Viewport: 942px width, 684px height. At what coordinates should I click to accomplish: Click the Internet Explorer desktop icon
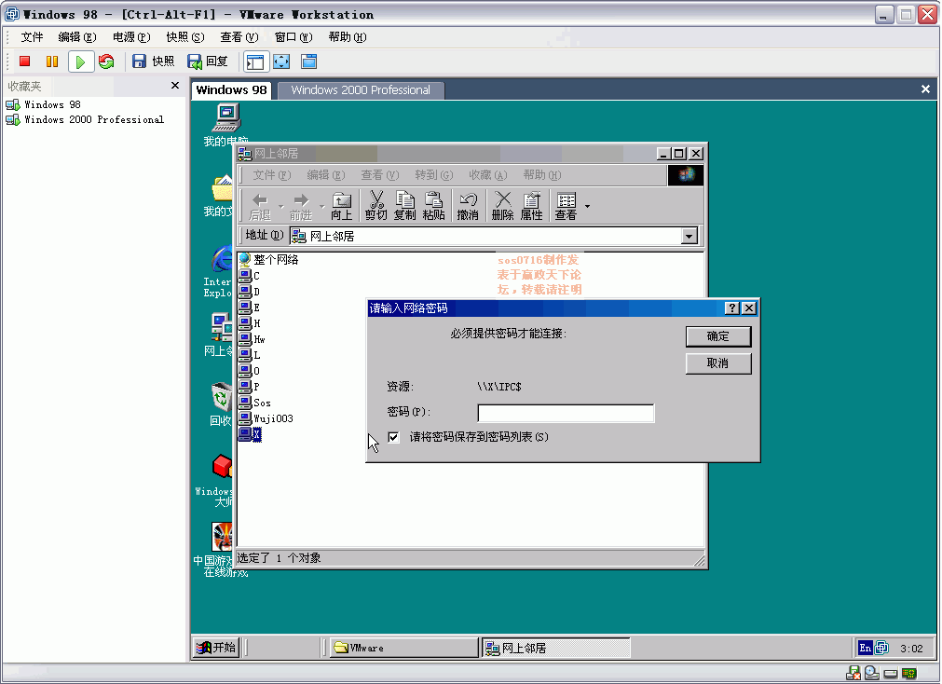pos(220,272)
